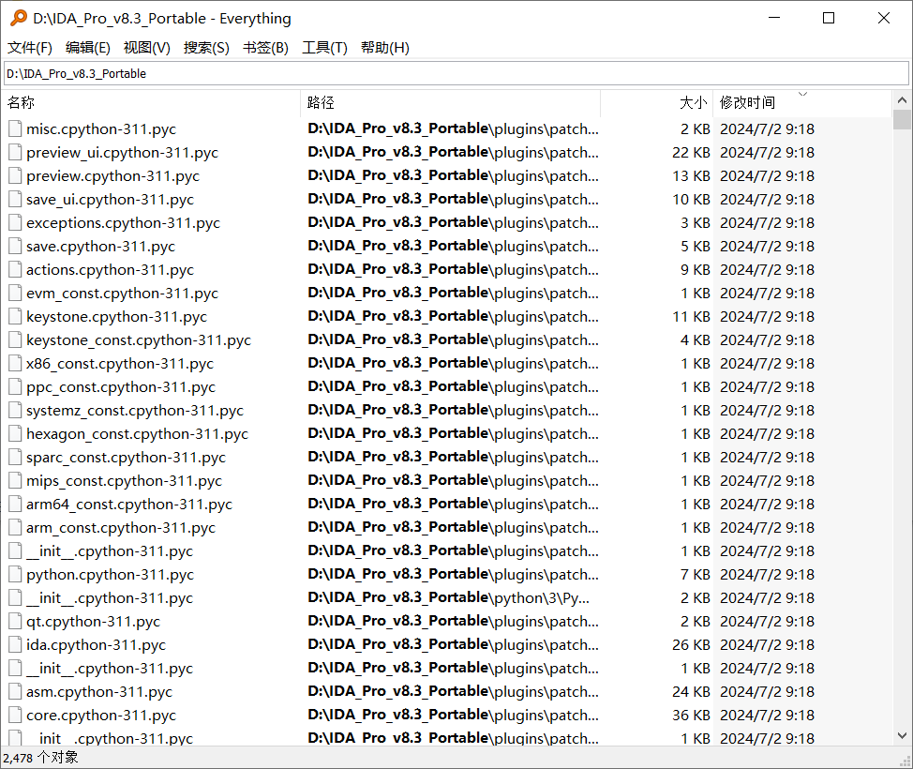Click the 13 KB size cell

(691, 175)
